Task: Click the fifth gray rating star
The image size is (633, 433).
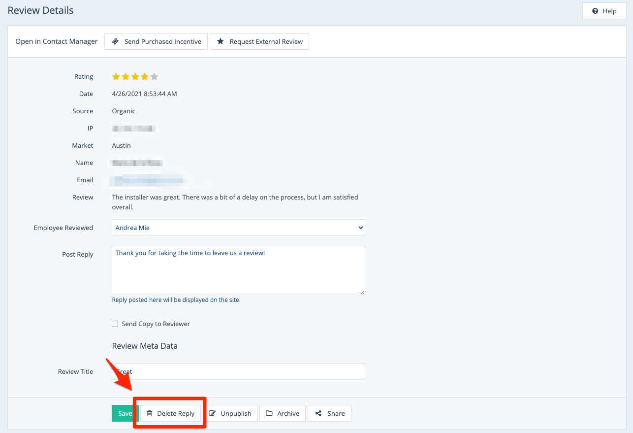Action: (154, 76)
